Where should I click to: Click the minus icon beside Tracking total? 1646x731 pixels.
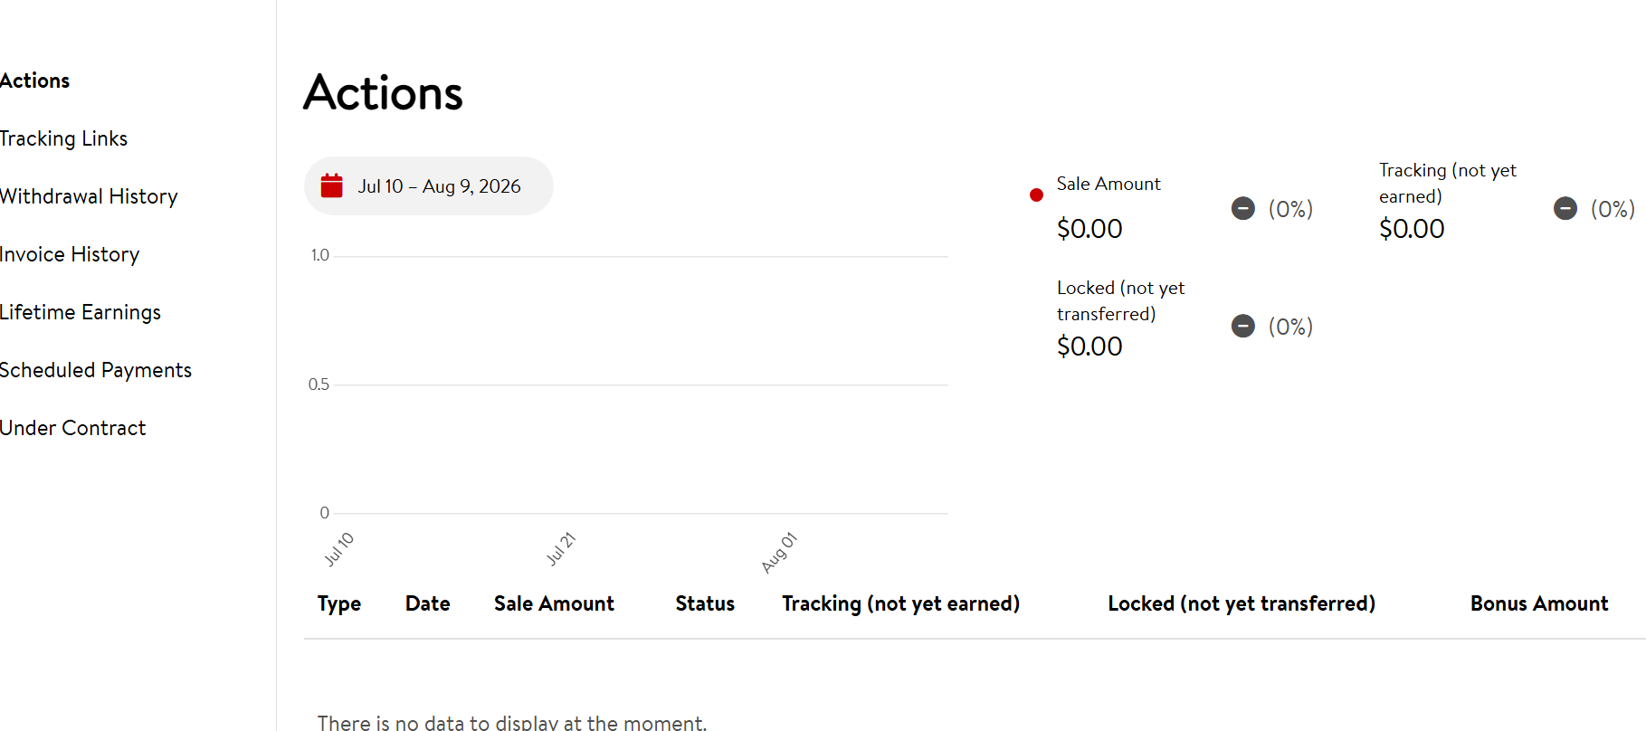(x=1565, y=209)
